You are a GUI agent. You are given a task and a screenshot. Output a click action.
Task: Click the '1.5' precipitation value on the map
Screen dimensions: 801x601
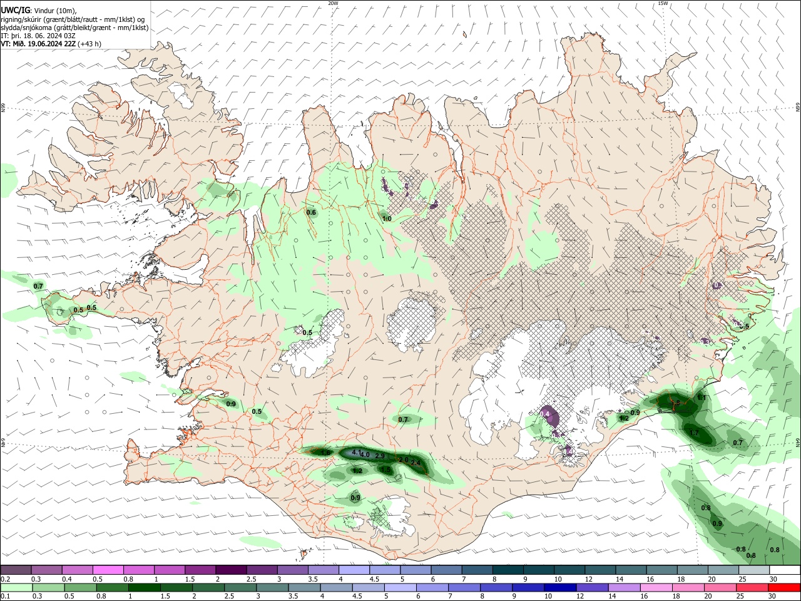click(x=386, y=470)
